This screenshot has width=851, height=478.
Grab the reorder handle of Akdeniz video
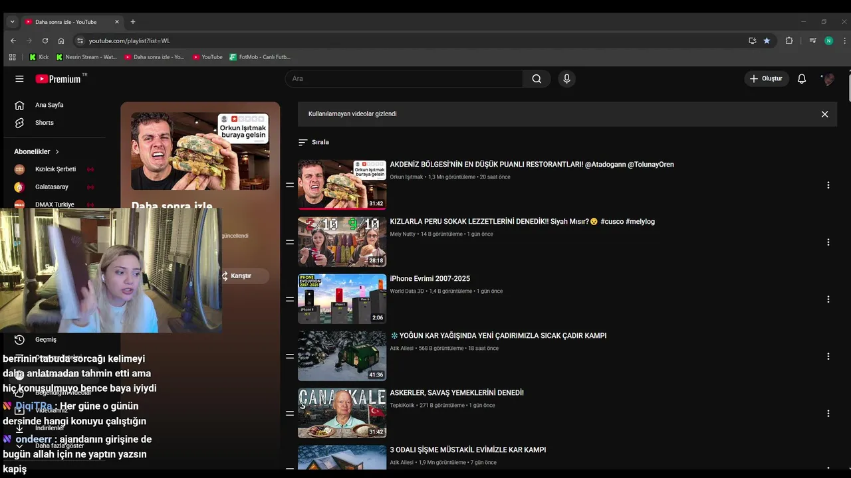point(290,185)
